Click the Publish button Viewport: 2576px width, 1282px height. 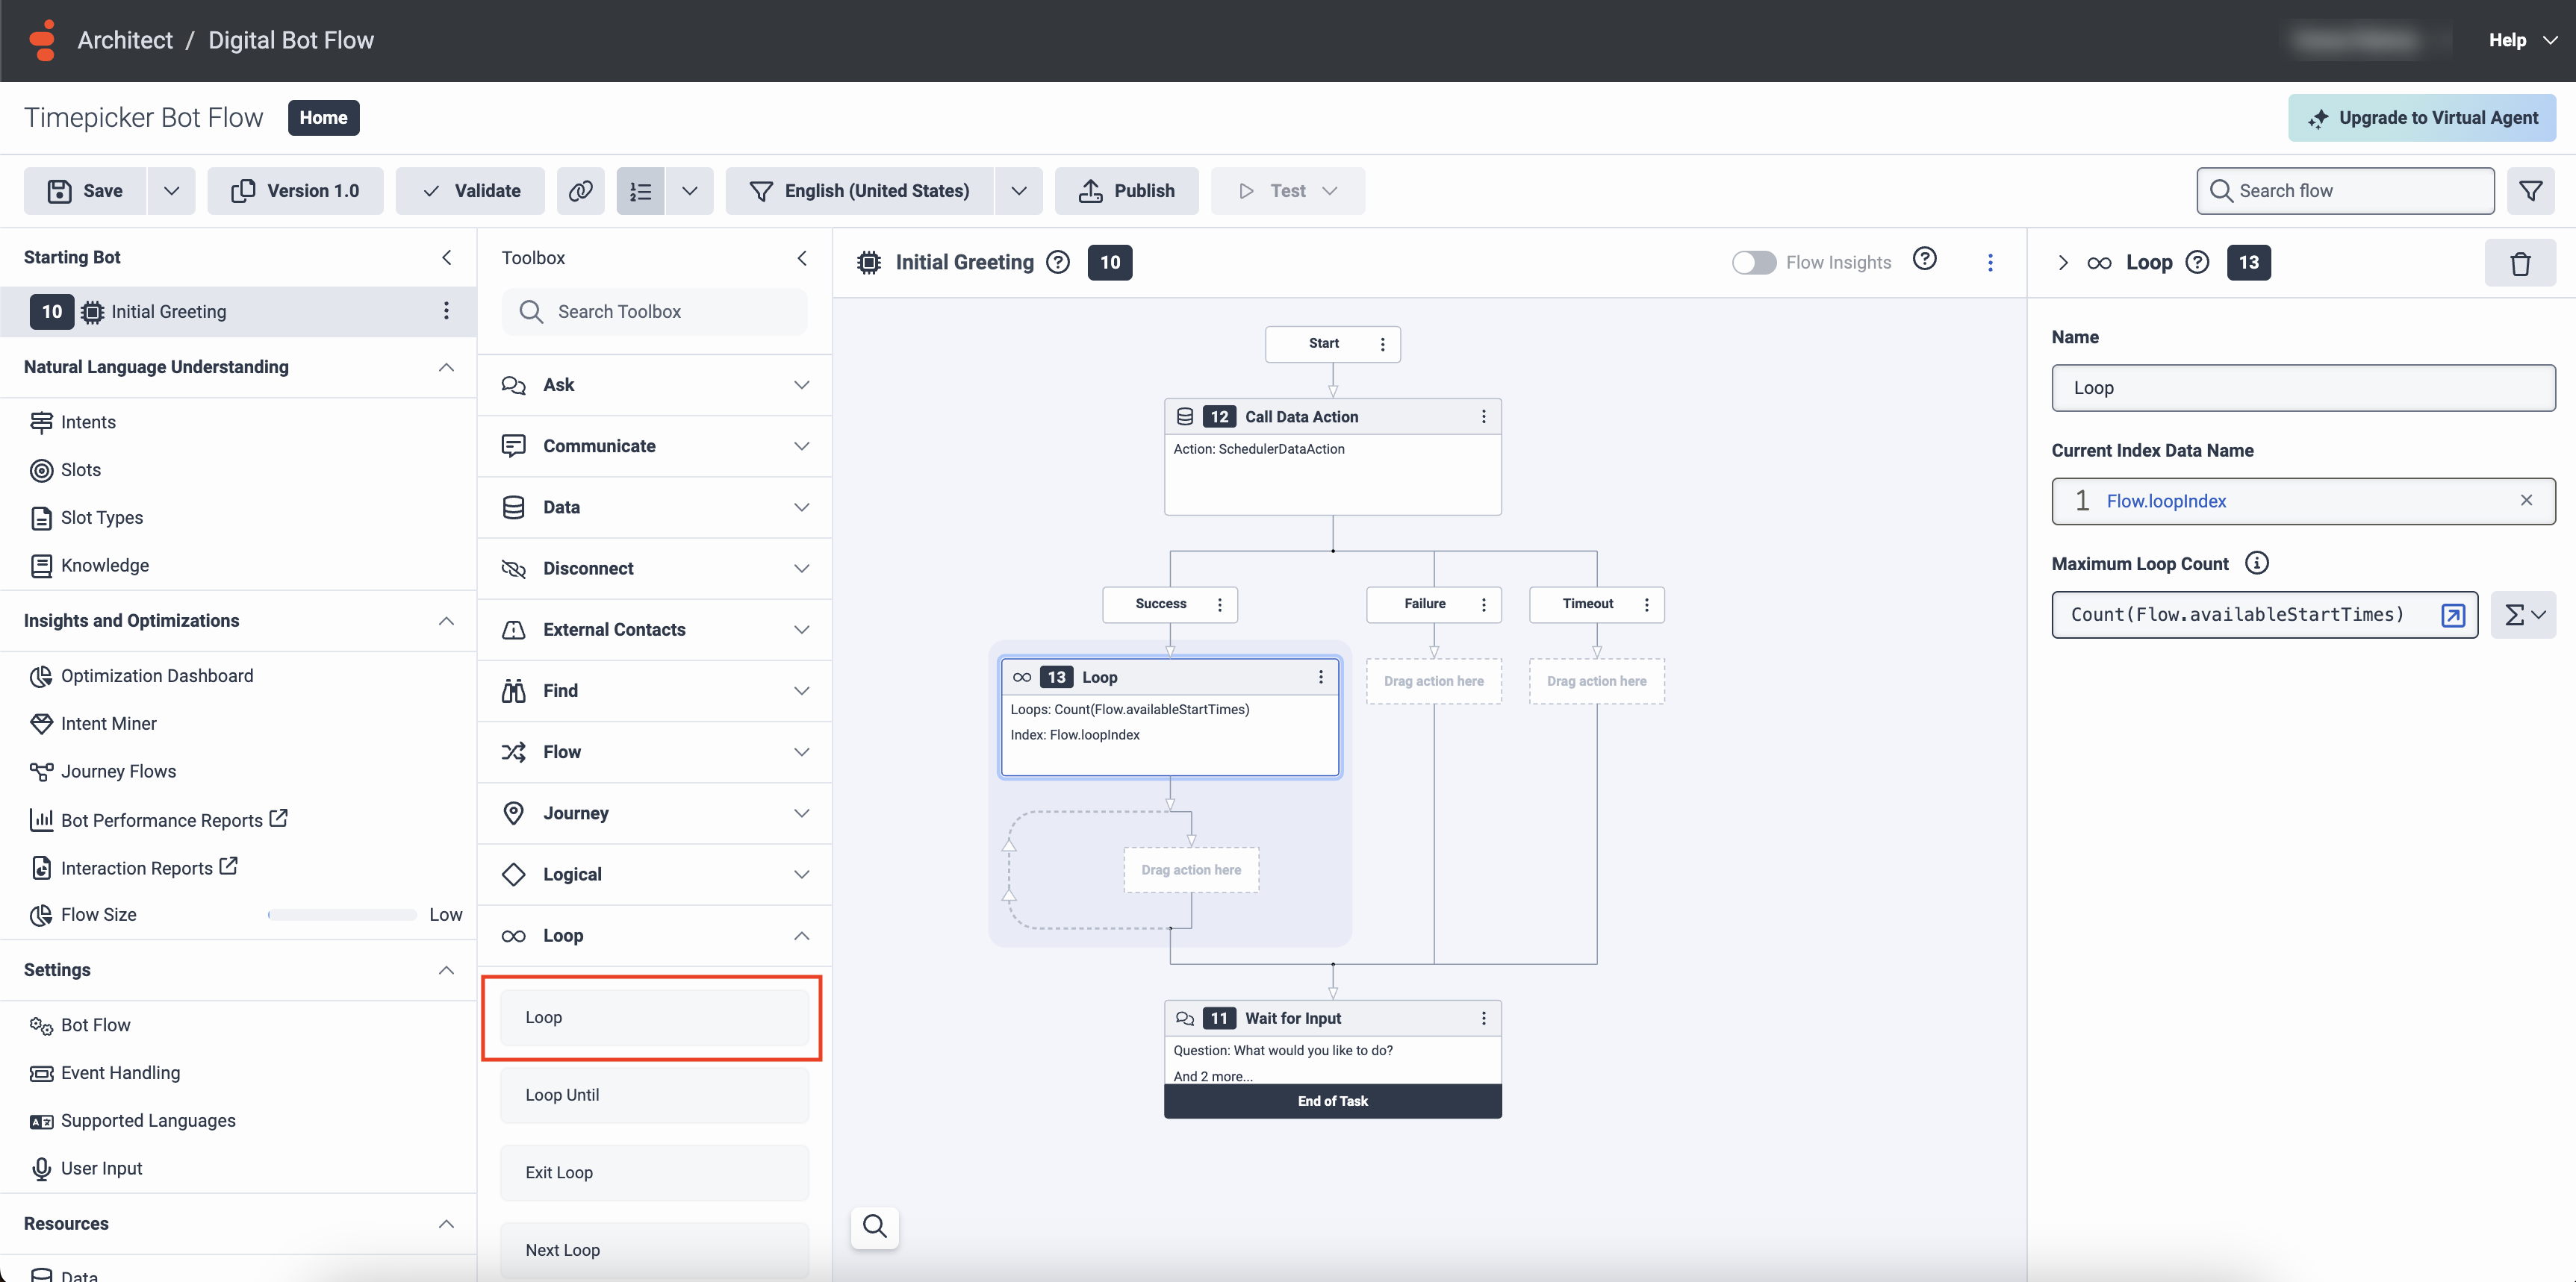[1126, 191]
